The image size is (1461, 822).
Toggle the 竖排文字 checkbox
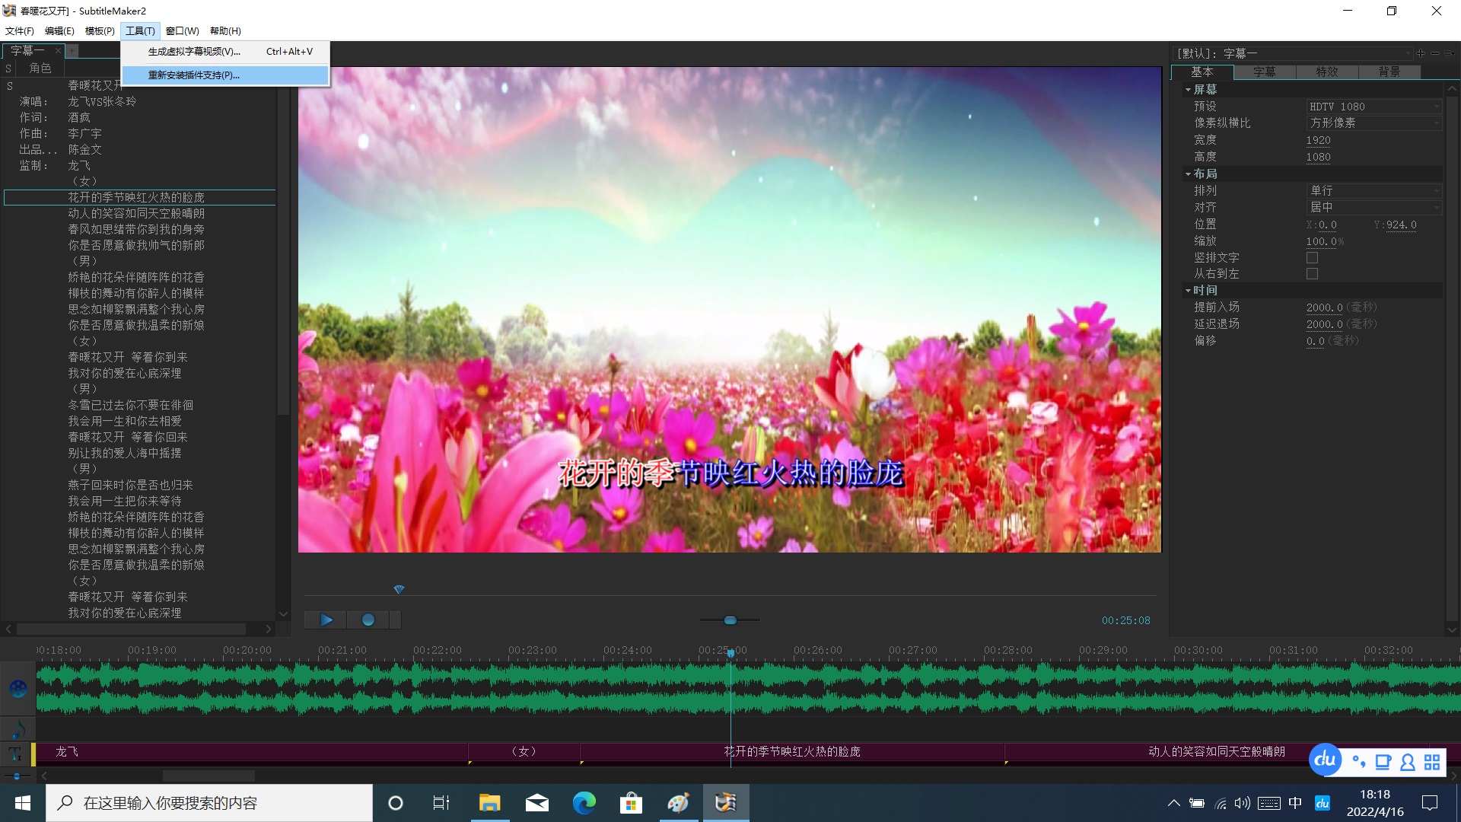click(x=1312, y=258)
